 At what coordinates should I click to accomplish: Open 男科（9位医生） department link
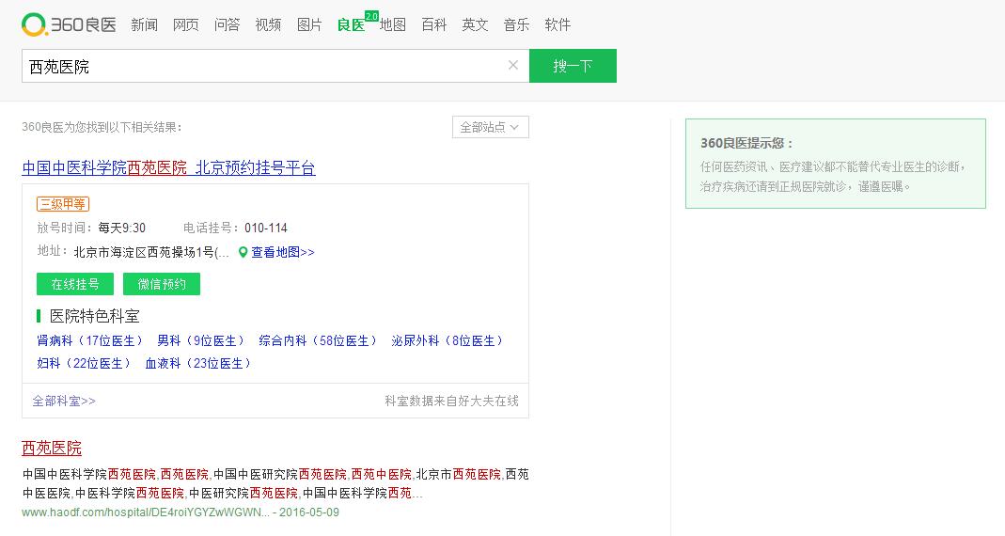pyautogui.click(x=200, y=340)
